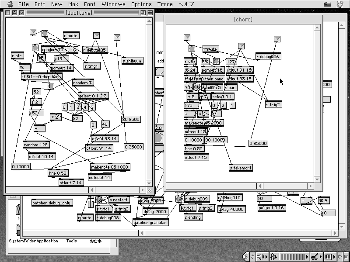Image resolution: width=350 pixels, height=262 pixels.
Task: Click the rightmost inlet in the chord window
Action: click(277, 39)
